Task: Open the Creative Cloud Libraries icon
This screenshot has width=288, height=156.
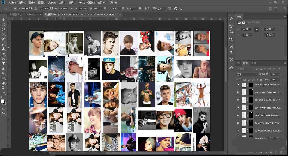Action: point(231,68)
